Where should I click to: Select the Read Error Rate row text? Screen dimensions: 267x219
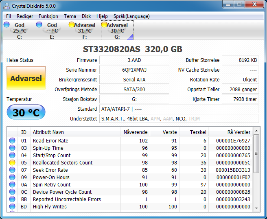(x=50, y=140)
